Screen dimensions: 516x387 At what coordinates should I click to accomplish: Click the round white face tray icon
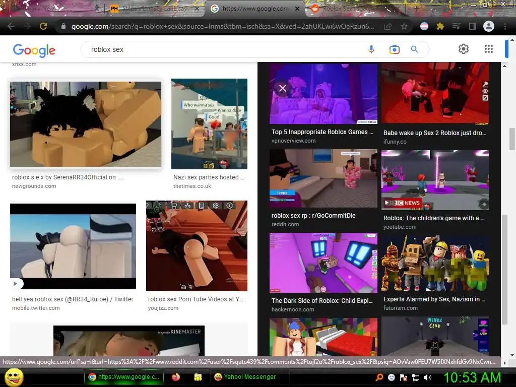pos(392,377)
